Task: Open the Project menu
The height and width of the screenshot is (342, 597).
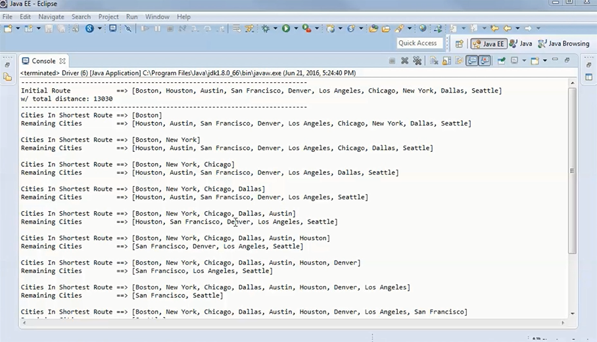Action: [108, 16]
